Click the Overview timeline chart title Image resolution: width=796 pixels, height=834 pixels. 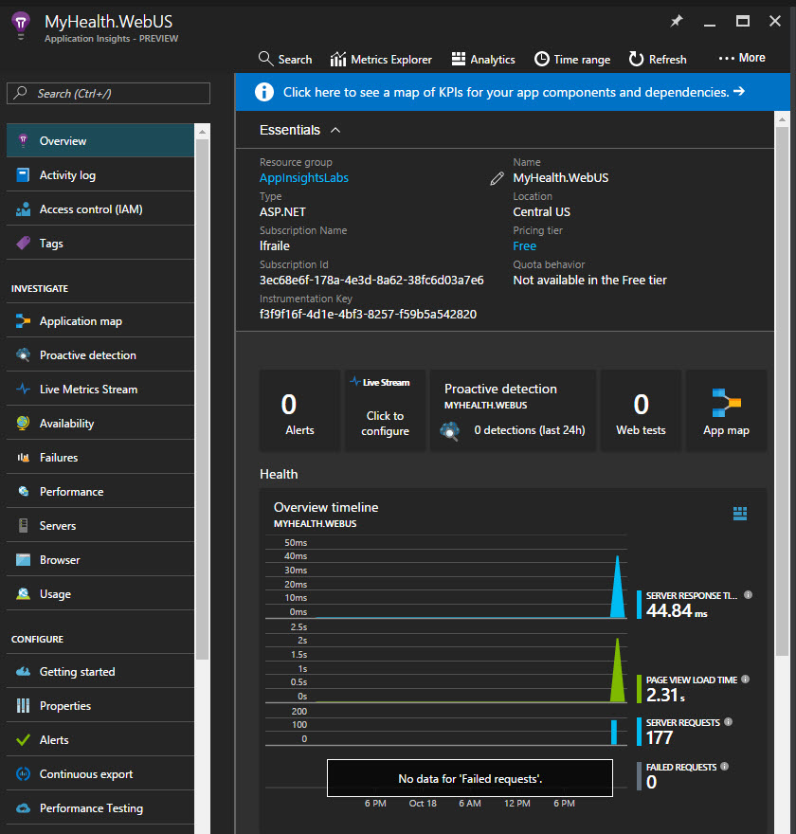(x=326, y=507)
